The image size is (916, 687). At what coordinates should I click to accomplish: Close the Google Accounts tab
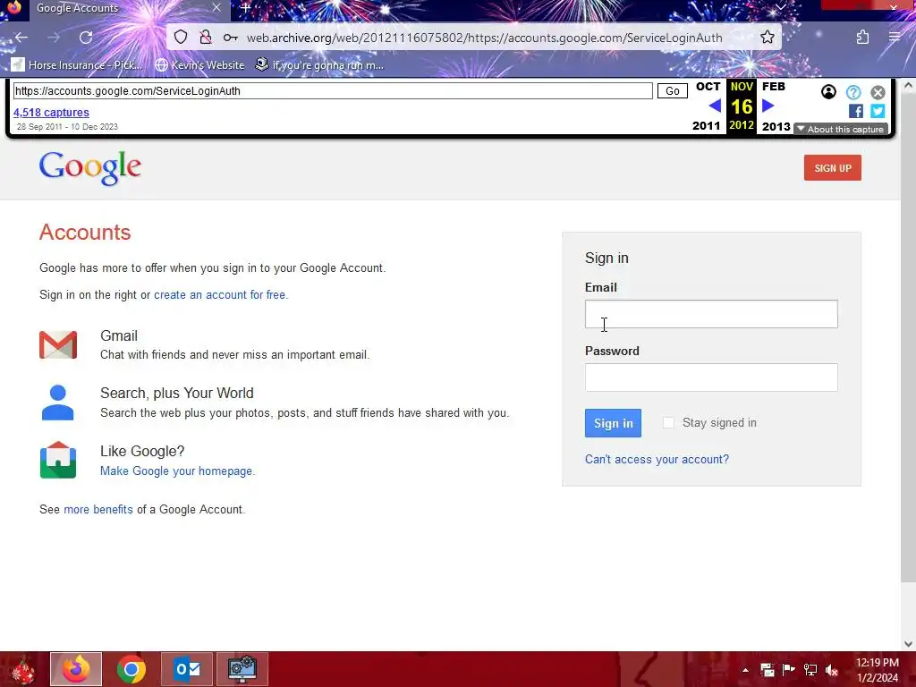216,7
